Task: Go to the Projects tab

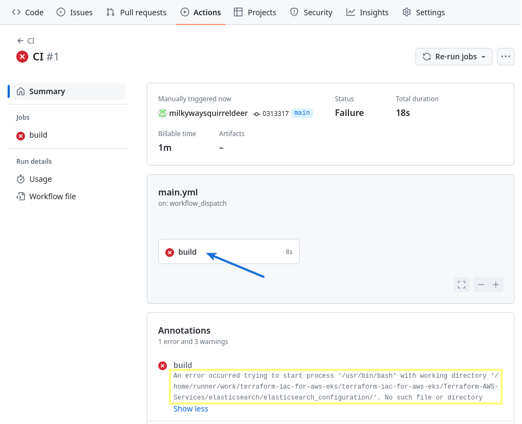Action: tap(255, 12)
